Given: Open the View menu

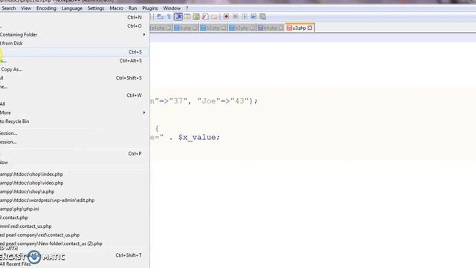Looking at the screenshot, I should (26, 8).
